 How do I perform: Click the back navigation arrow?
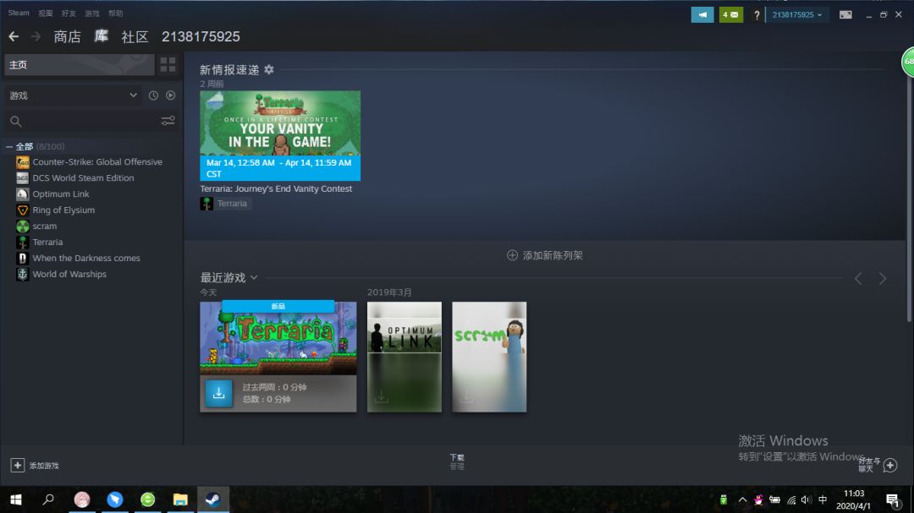[x=14, y=36]
